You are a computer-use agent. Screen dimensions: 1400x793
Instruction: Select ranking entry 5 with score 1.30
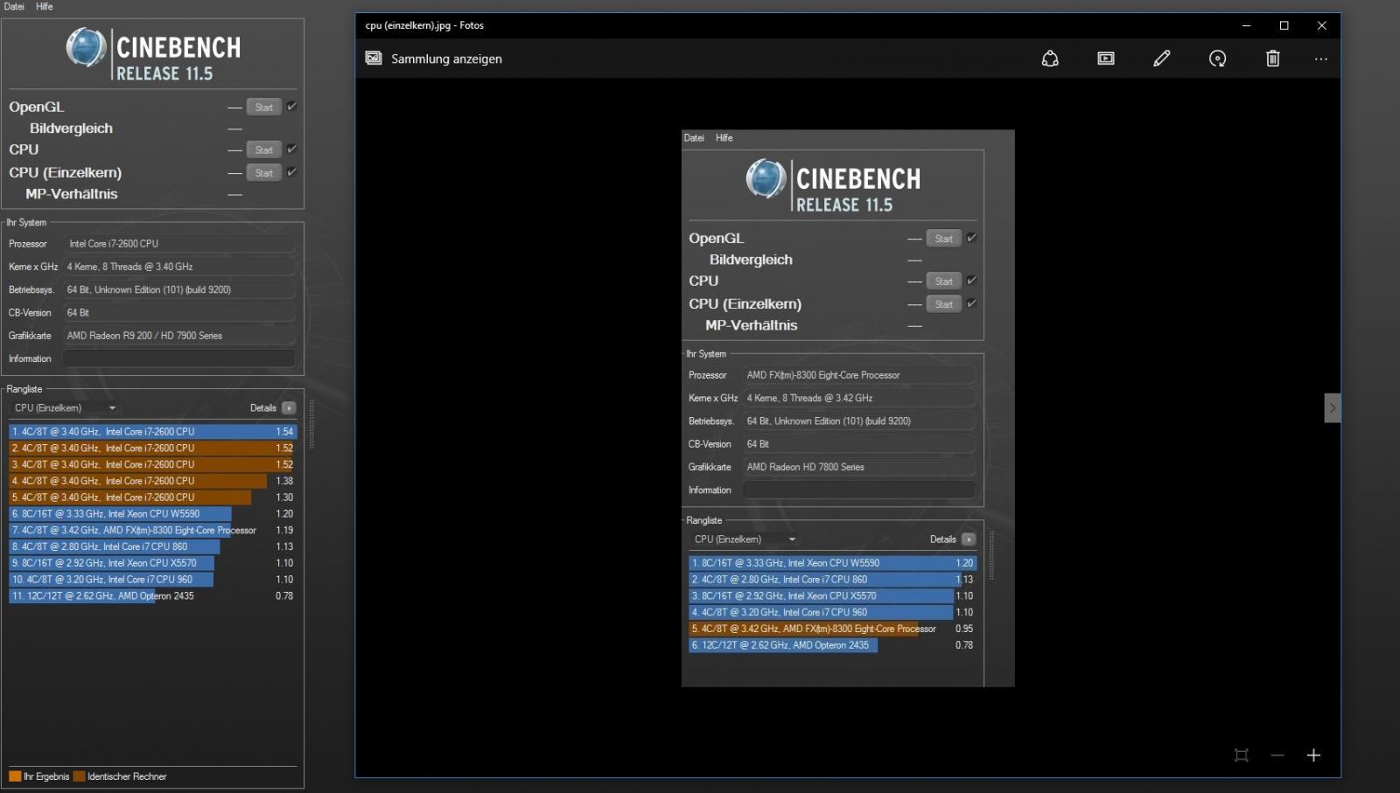[x=153, y=497]
